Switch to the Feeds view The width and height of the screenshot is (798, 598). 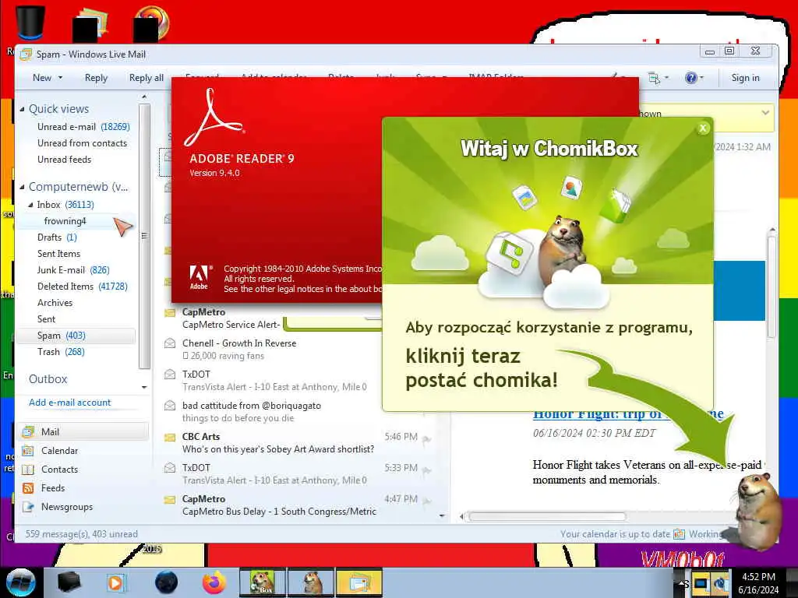click(53, 488)
